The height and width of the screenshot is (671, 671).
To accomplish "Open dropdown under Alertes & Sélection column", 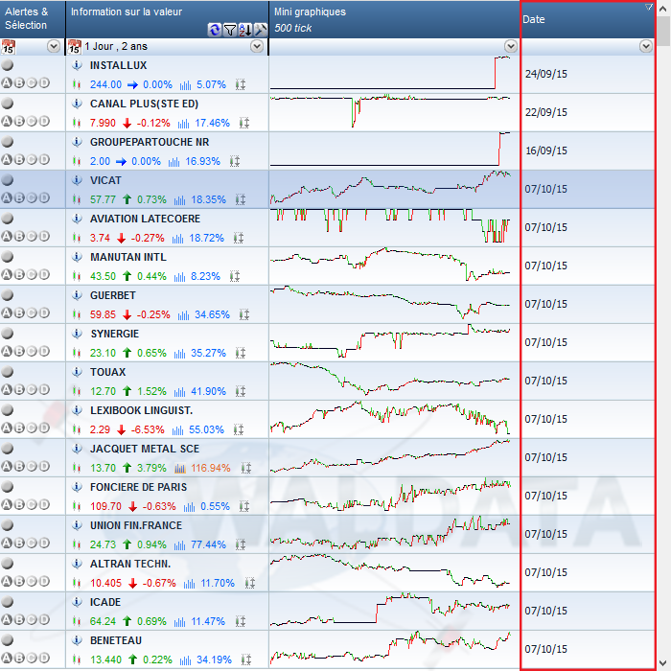I will click(x=54, y=46).
